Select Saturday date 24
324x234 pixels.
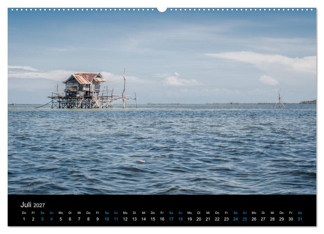coord(236,219)
